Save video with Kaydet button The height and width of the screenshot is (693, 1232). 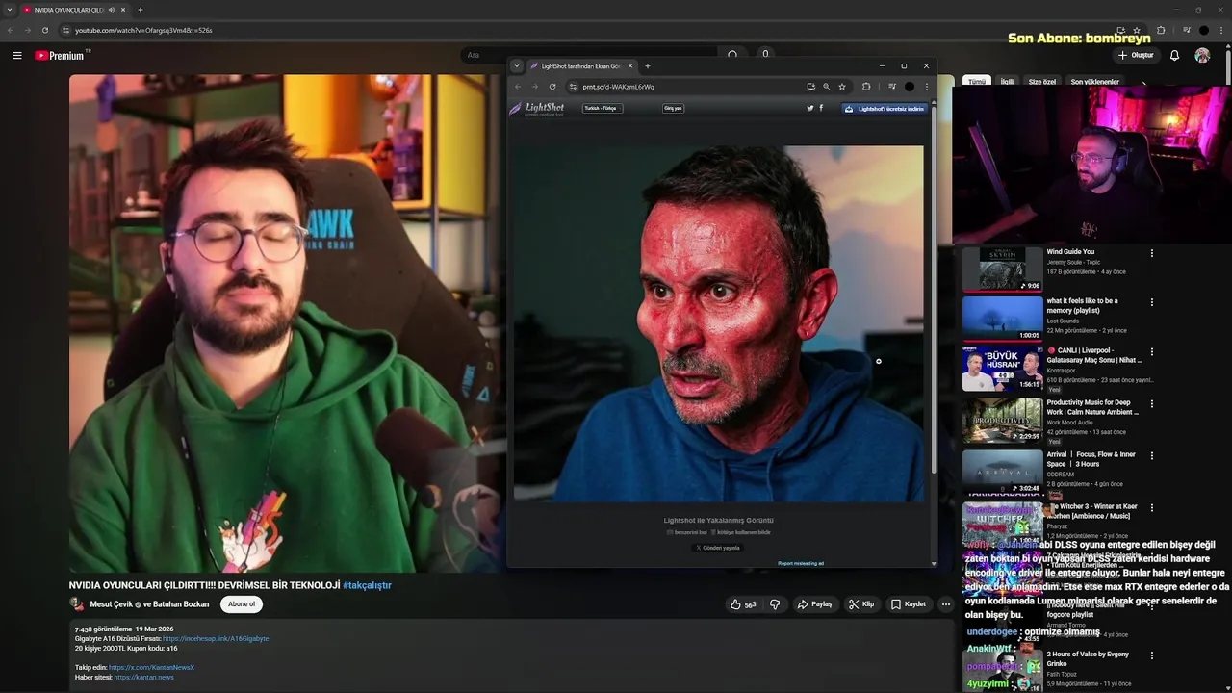[x=908, y=604]
